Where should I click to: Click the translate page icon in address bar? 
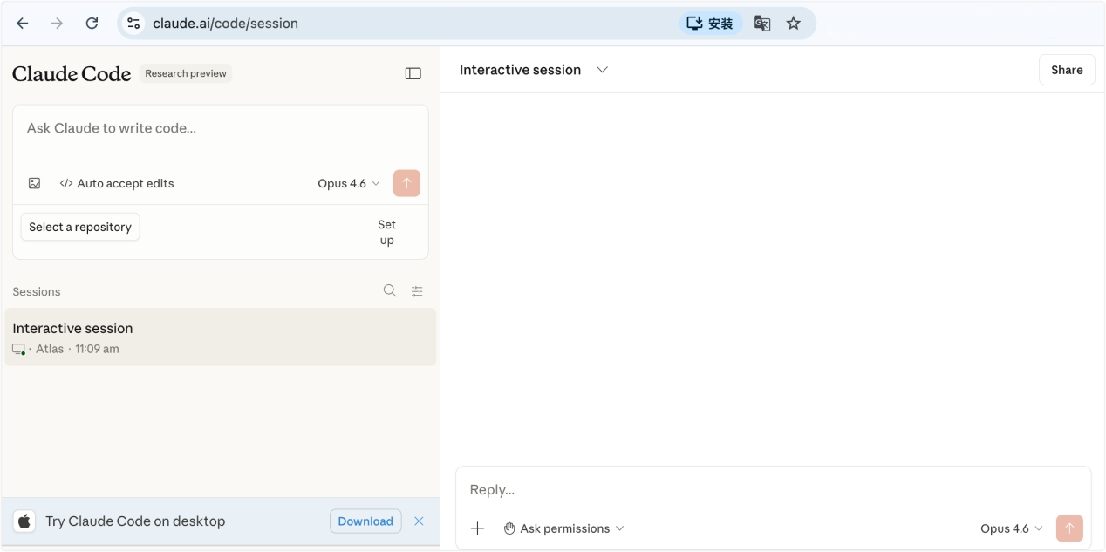[762, 24]
